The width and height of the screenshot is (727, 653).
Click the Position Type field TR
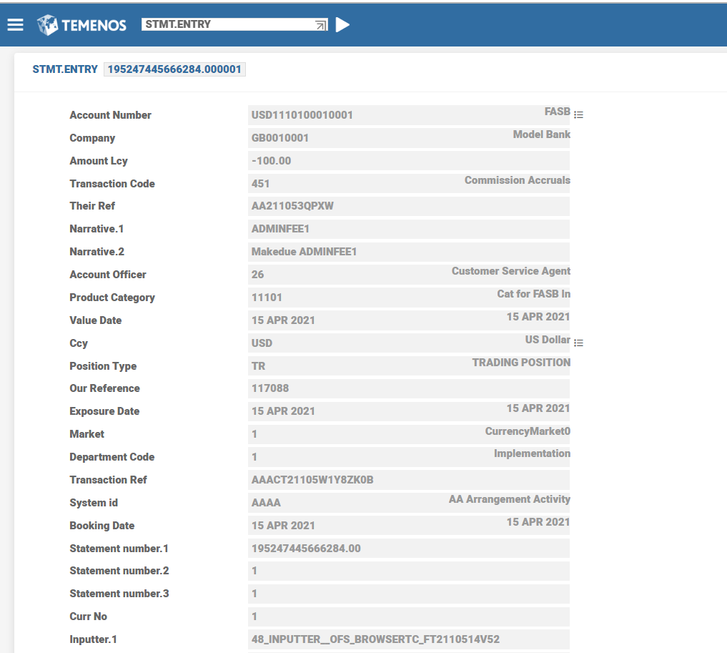click(x=259, y=366)
